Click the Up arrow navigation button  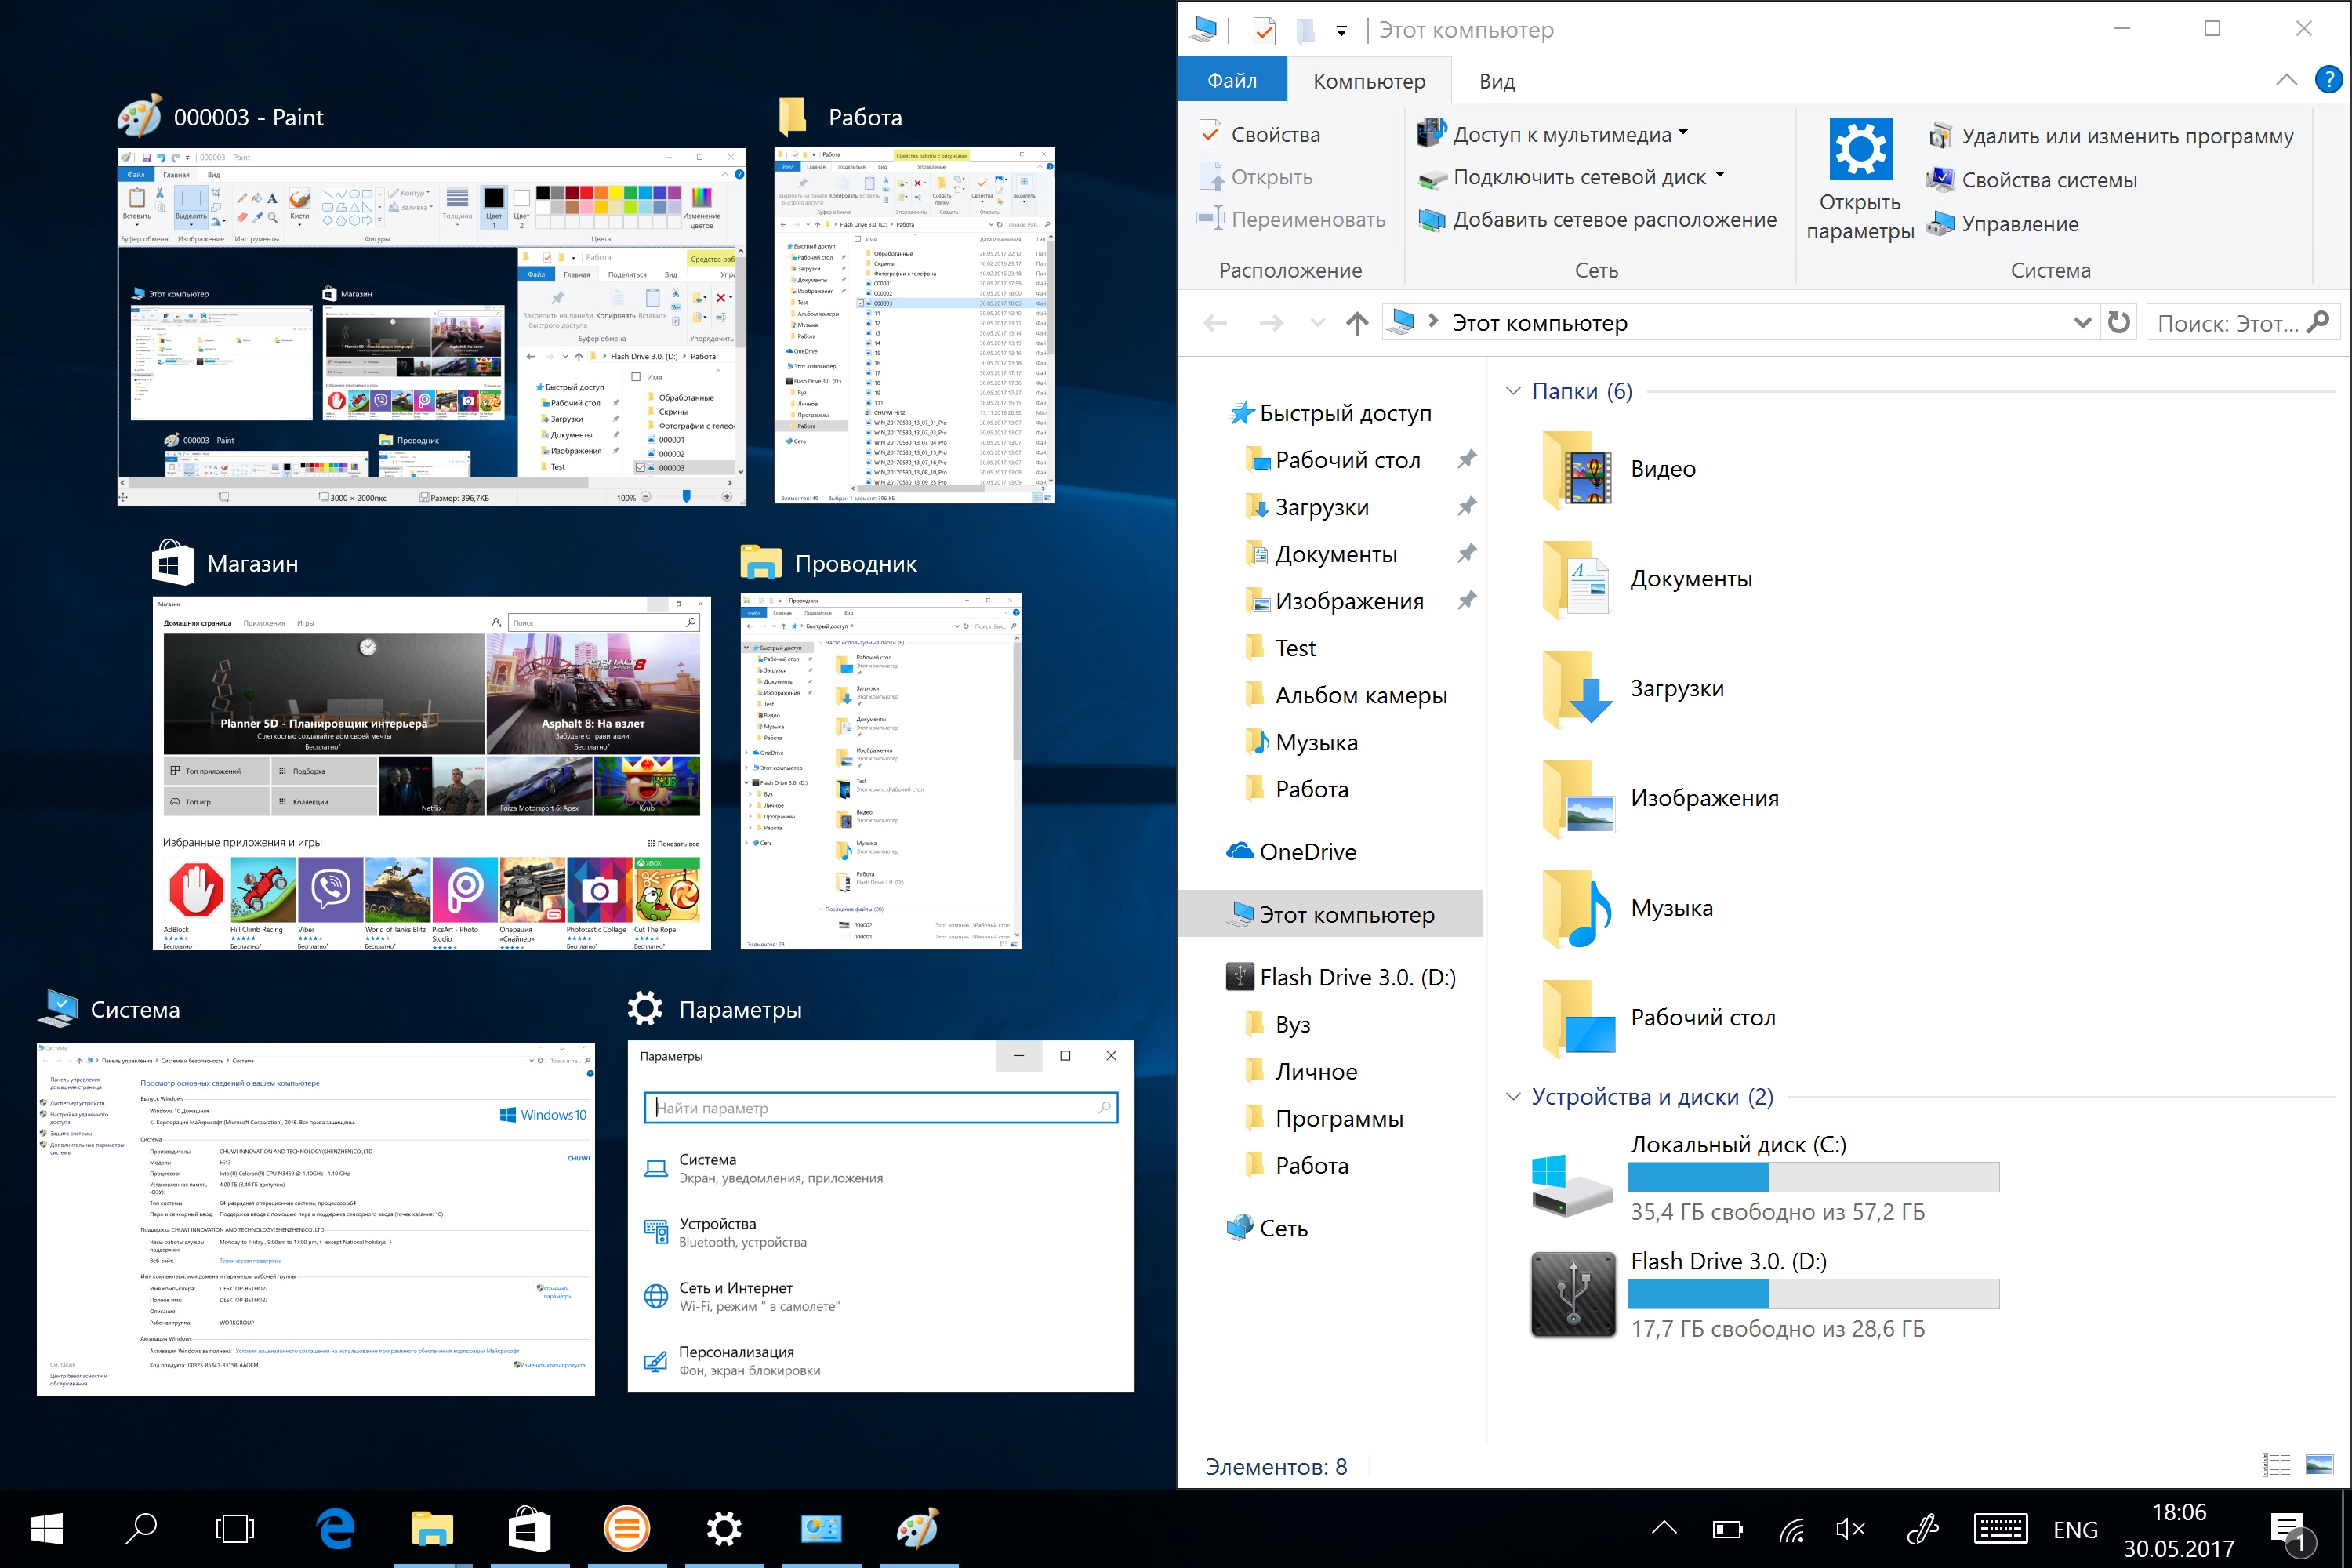pyautogui.click(x=1356, y=323)
